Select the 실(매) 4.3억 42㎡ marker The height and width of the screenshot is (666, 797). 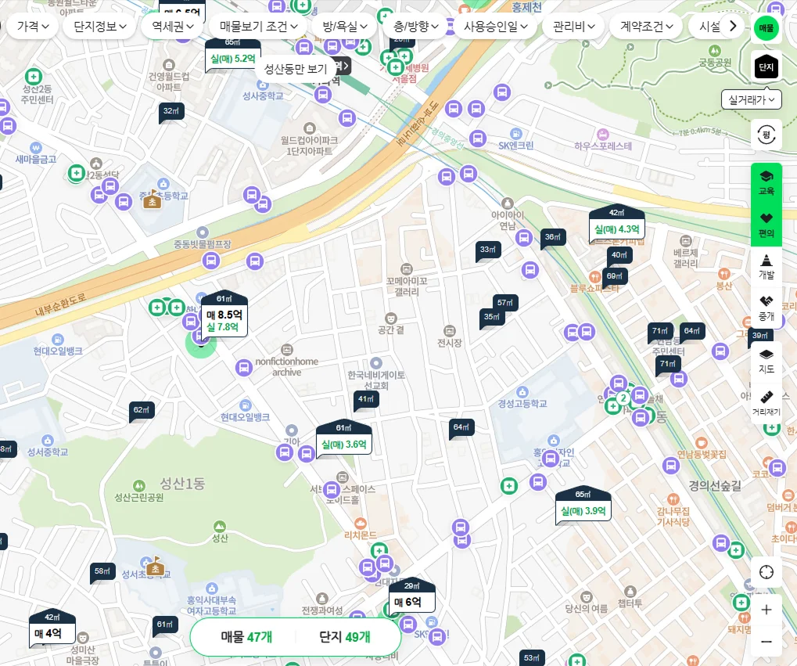(616, 224)
